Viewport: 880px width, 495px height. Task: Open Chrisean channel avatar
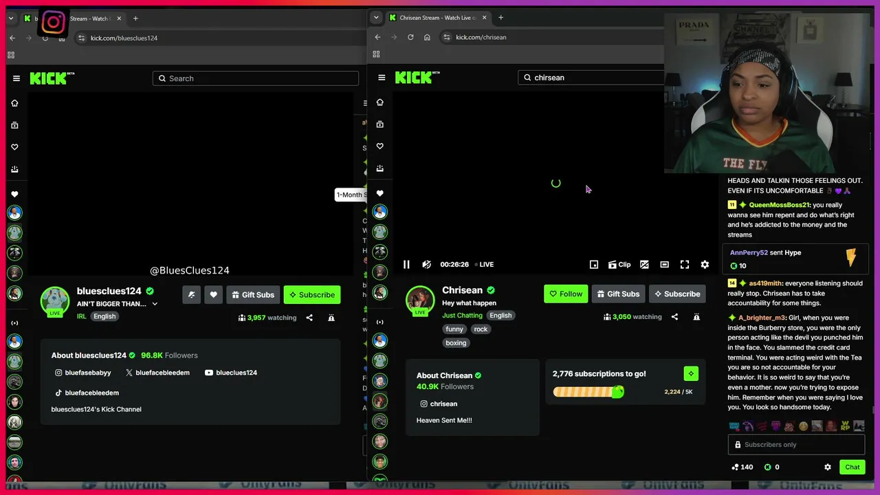coord(420,300)
